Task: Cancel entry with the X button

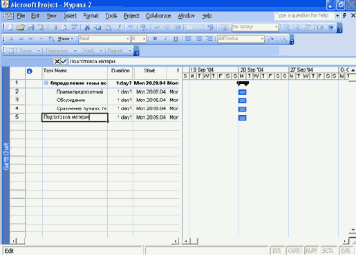Action: coord(57,61)
